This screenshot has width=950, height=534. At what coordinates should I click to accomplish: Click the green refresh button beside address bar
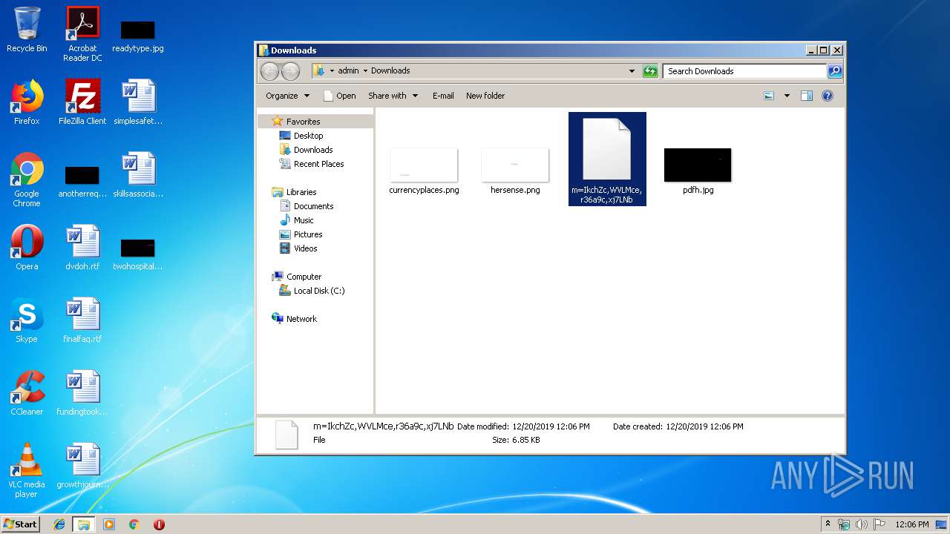(x=650, y=71)
